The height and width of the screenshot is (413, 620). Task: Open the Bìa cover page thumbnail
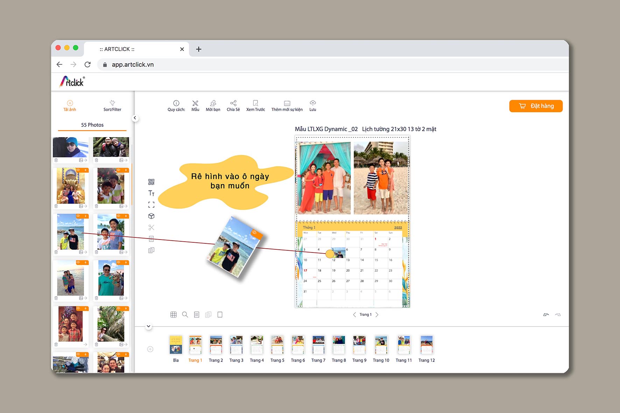[176, 344]
